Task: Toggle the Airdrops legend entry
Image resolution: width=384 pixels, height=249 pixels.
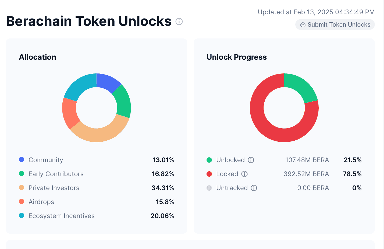Action: click(41, 202)
